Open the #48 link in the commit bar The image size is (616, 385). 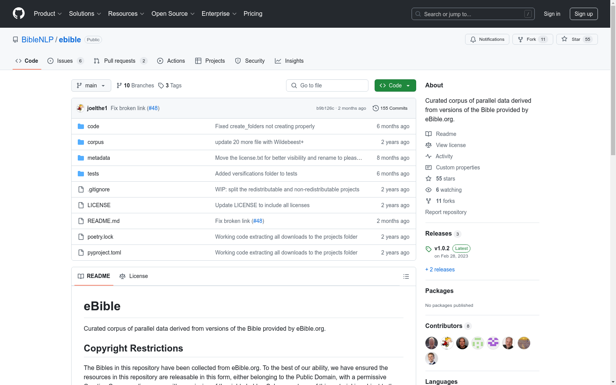pyautogui.click(x=153, y=108)
